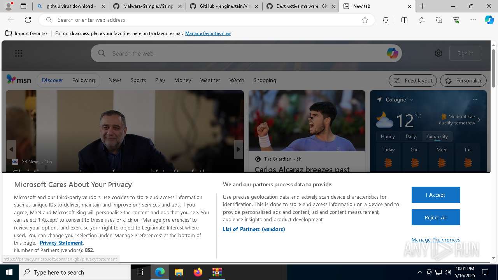Open the MSN app launcher grid

[19, 53]
